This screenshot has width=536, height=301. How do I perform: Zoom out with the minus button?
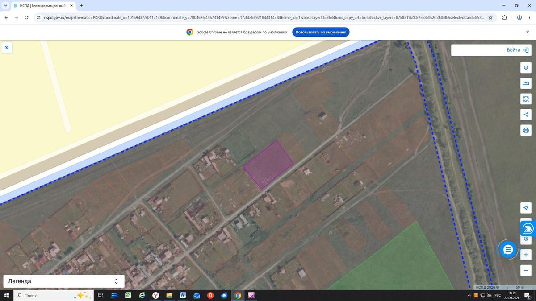[526, 270]
